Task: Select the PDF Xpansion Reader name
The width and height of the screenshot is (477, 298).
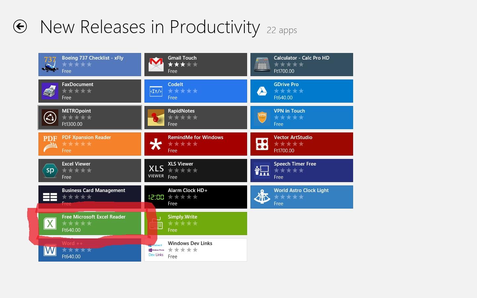Action: click(x=86, y=137)
